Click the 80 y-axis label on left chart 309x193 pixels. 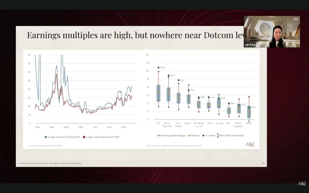pyautogui.click(x=29, y=55)
